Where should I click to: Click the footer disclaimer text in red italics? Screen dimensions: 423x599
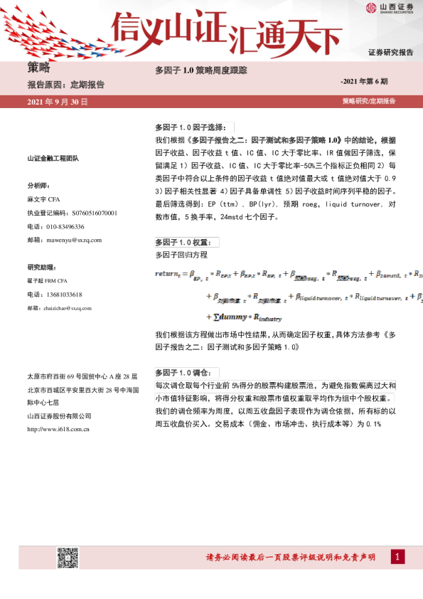coord(291,557)
